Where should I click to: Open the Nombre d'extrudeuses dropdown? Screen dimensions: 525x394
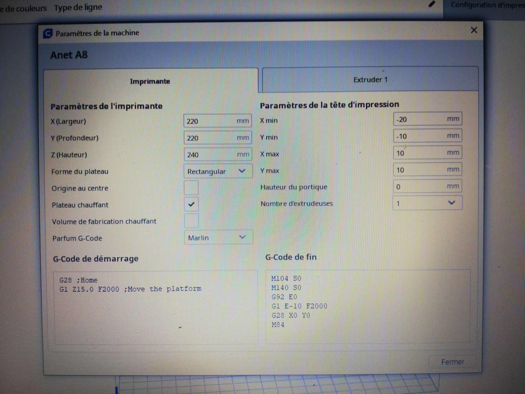(x=427, y=203)
